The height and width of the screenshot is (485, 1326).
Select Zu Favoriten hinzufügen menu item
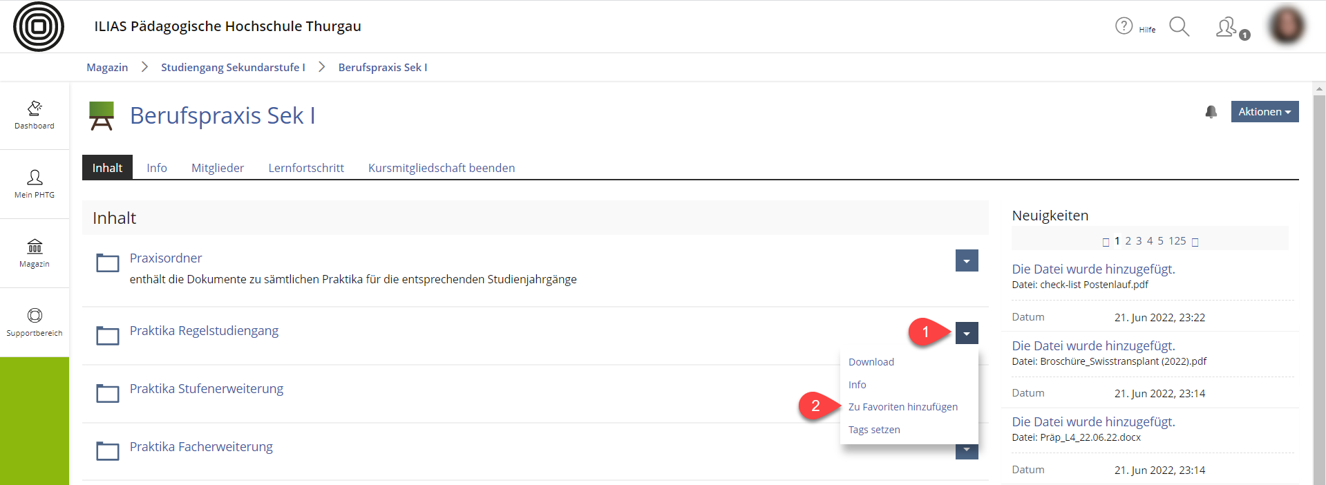(x=902, y=407)
